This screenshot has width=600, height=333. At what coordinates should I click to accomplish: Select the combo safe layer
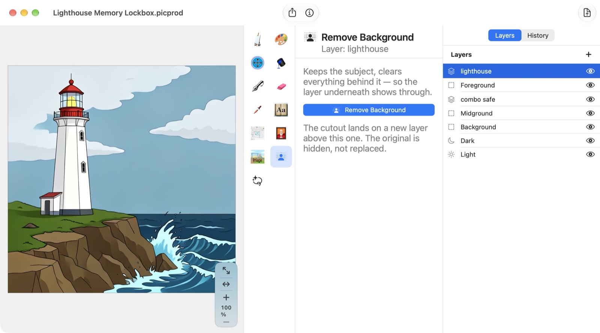(521, 99)
